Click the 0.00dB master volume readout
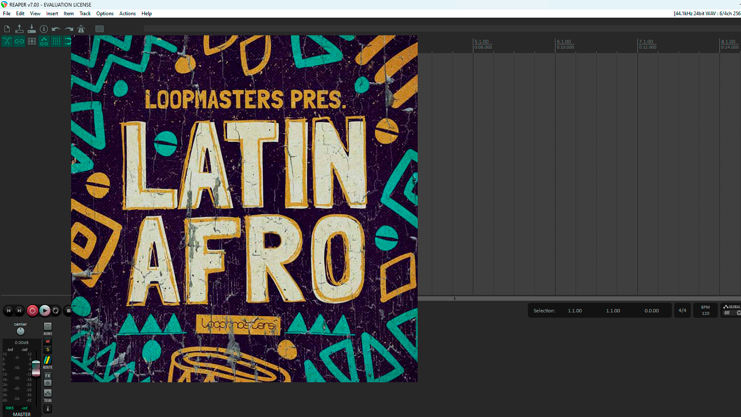 coord(22,343)
